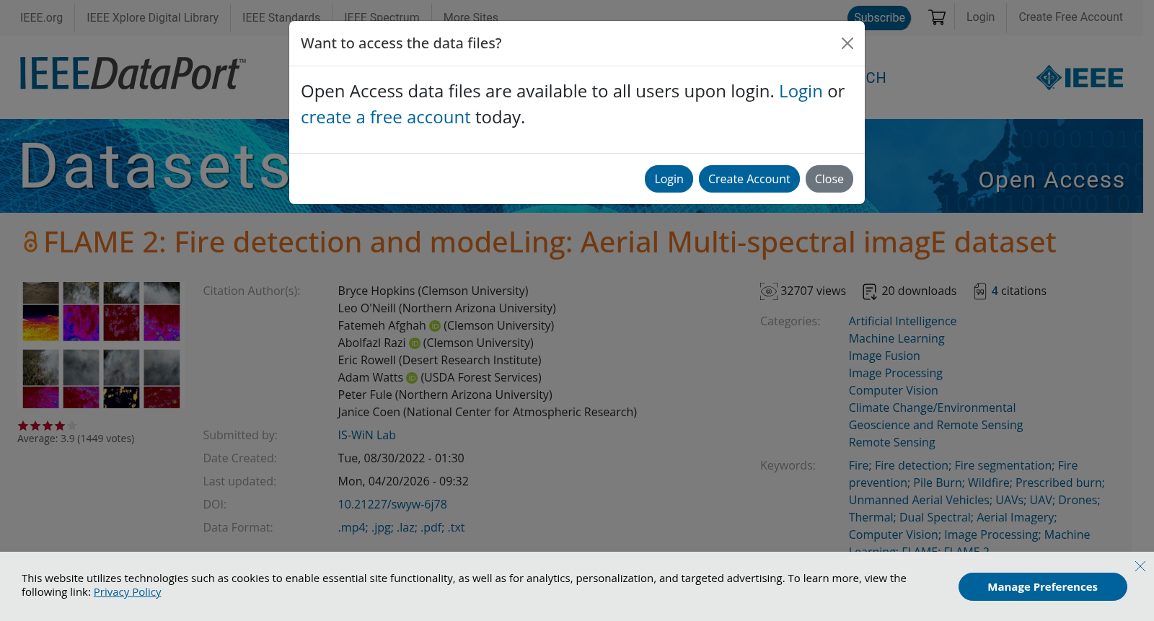Click the last updated value 04/20/2026
Image resolution: width=1154 pixels, height=621 pixels.
(403, 482)
